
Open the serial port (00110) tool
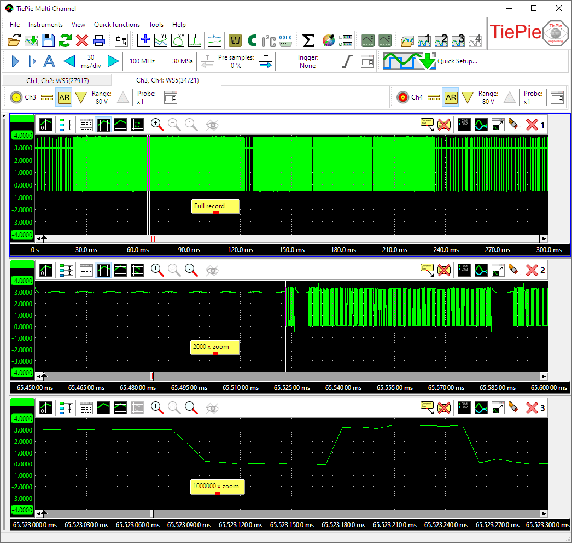pyautogui.click(x=285, y=40)
